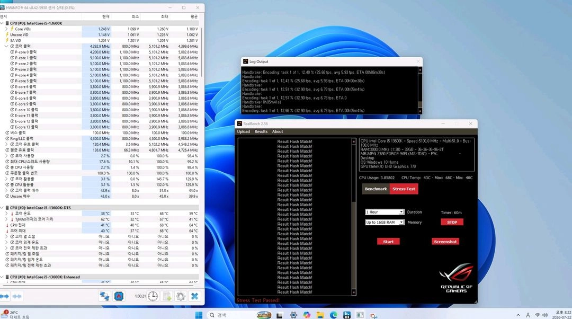Click thermometer icon beside CPU 전체
Image resolution: width=572 pixels, height=319 pixels.
[x=7, y=225]
